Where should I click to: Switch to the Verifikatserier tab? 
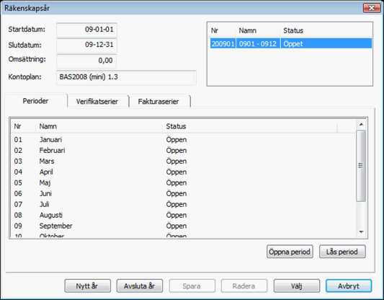[x=97, y=101]
